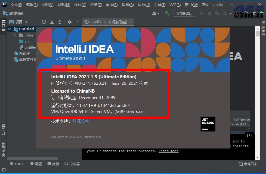Select the src folder
Screen dimensions: 266x174
click(x=24, y=41)
